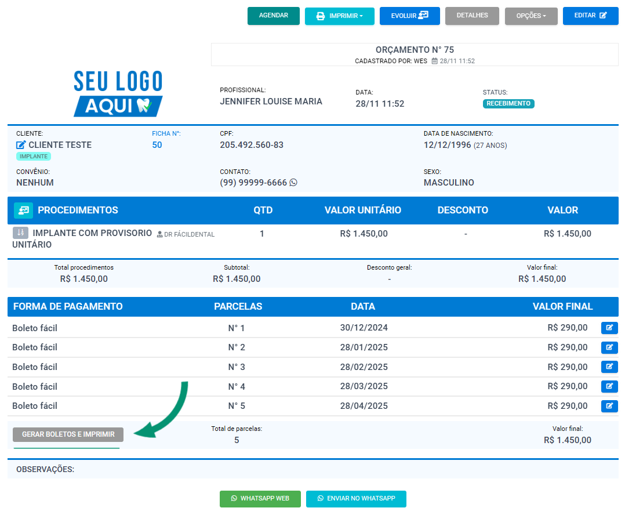Click the EDITAR button

(x=590, y=16)
